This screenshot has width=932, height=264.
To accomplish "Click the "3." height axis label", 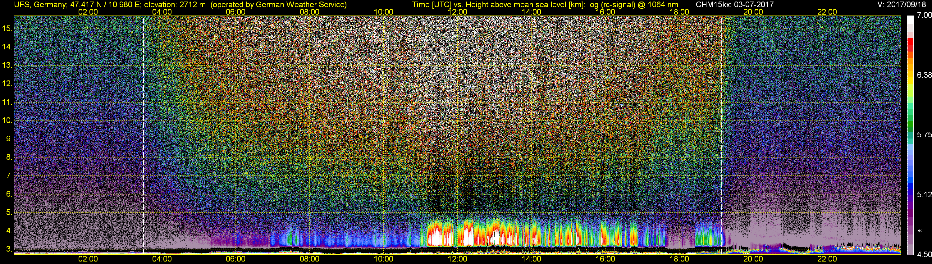I will (x=9, y=249).
